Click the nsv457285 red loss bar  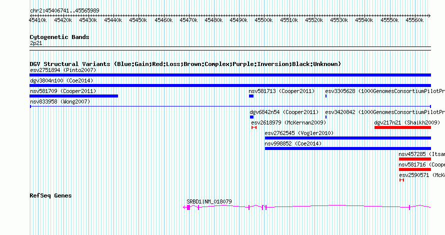click(x=415, y=159)
